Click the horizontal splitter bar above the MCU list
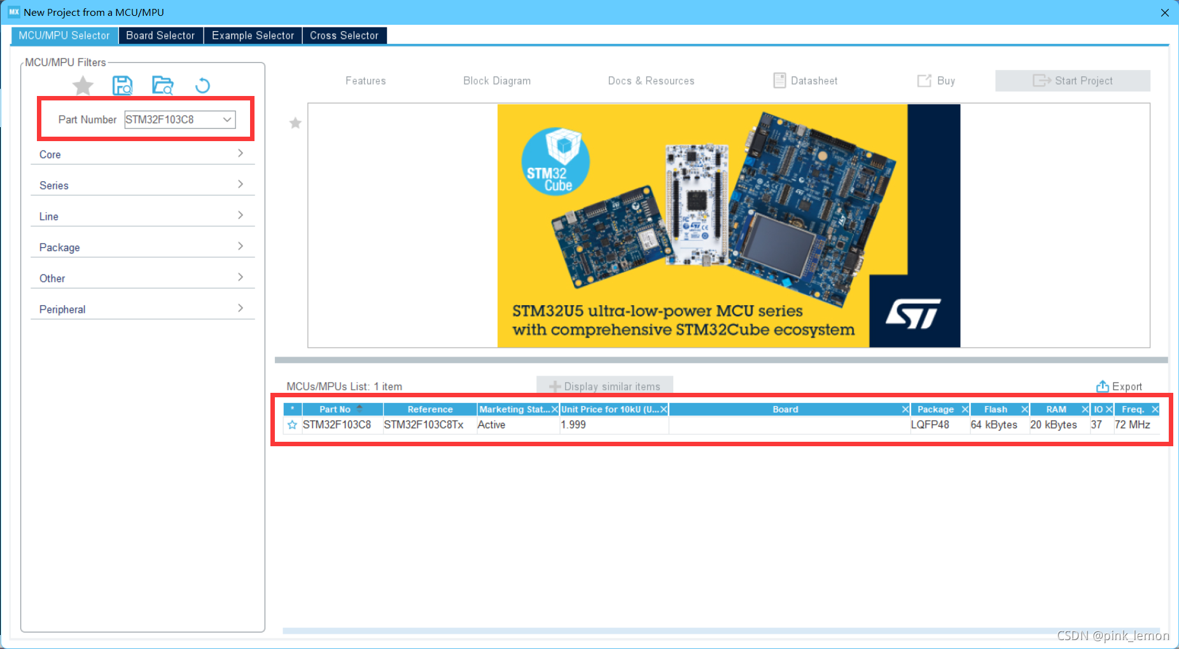This screenshot has height=649, width=1179. point(721,360)
